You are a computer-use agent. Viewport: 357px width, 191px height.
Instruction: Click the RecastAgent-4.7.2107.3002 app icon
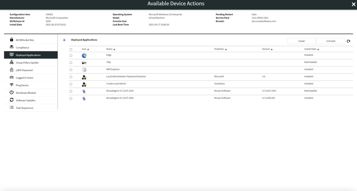84,99
